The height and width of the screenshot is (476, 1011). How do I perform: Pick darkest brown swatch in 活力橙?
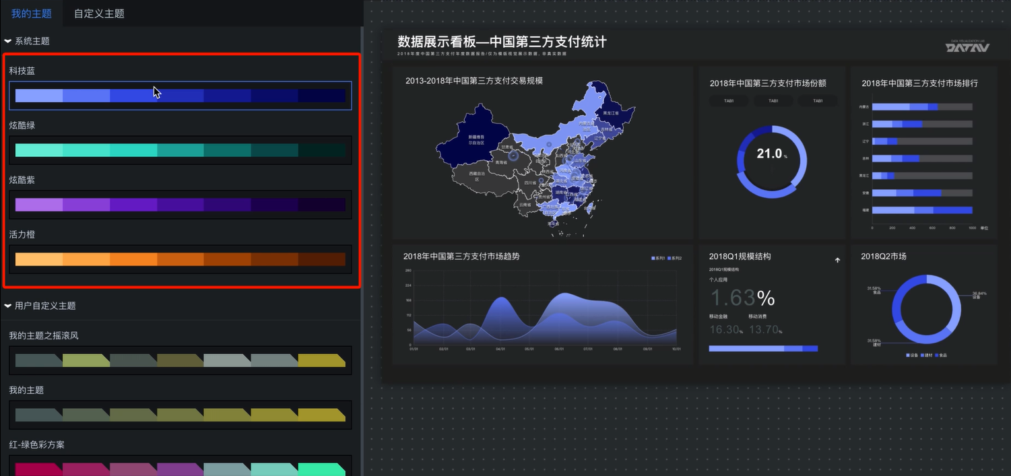[x=322, y=259]
